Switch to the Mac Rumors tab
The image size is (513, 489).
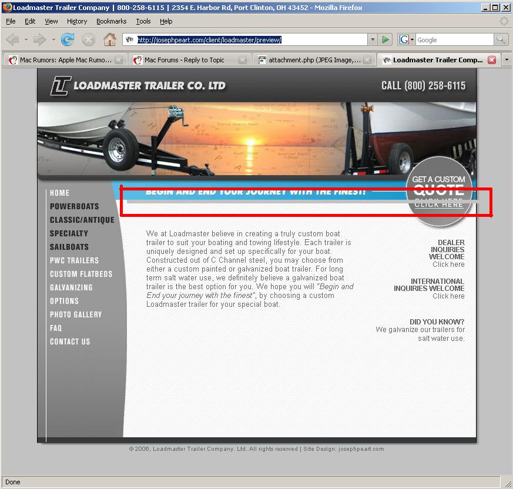(65, 60)
